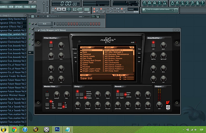Start playback with the play button
The width and height of the screenshot is (206, 133).
pyautogui.click(x=59, y=9)
